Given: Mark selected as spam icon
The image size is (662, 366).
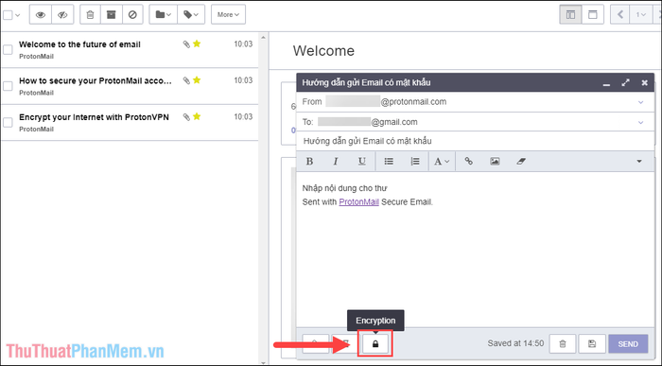Looking at the screenshot, I should pyautogui.click(x=132, y=15).
